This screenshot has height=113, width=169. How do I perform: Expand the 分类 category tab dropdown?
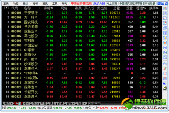tap(8, 103)
